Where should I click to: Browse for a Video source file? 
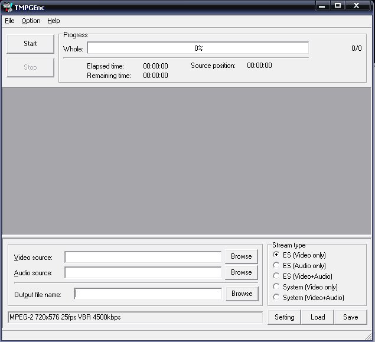242,256
